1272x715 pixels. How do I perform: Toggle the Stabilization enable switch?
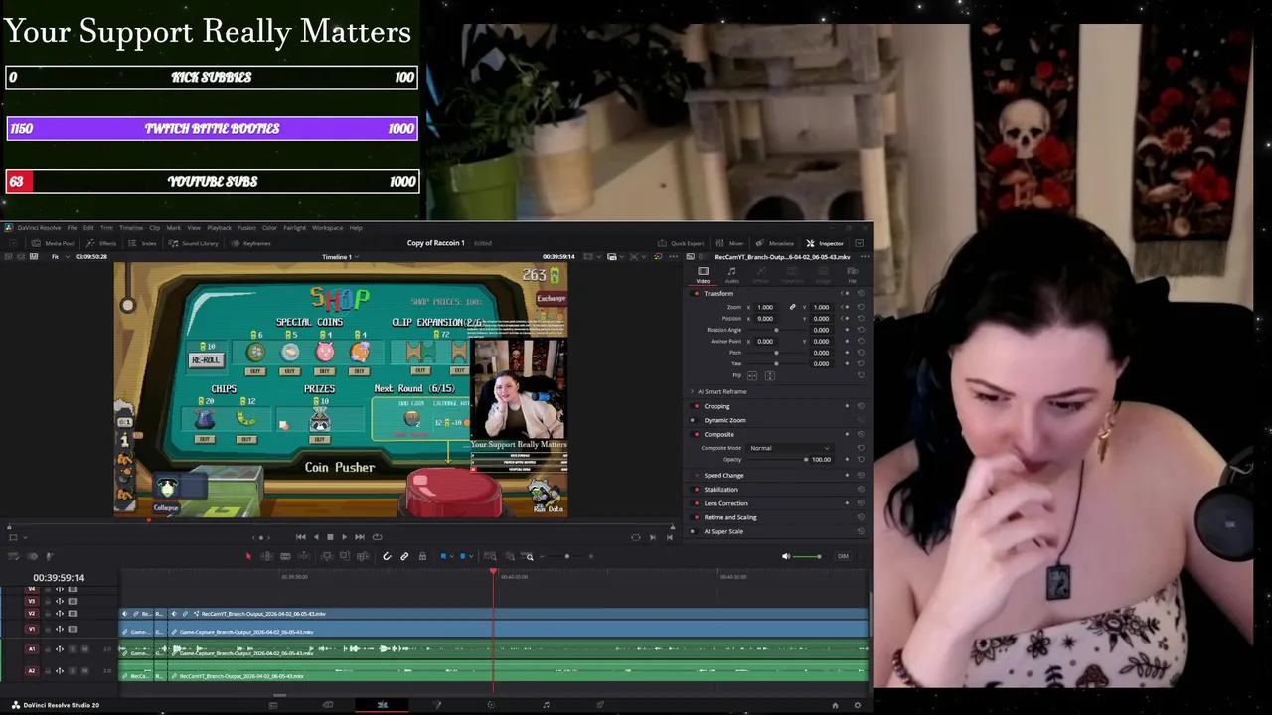pos(695,490)
